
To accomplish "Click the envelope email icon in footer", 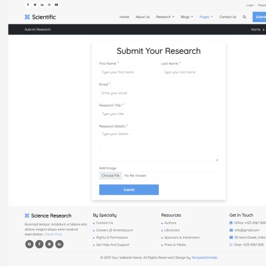I will [x=231, y=230].
